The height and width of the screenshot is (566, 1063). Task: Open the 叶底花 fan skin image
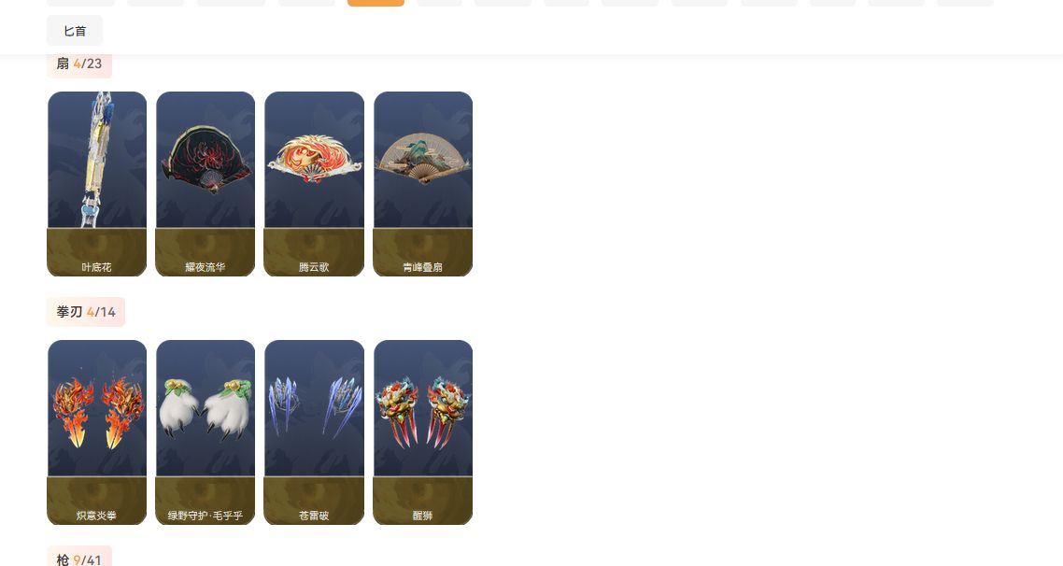point(97,160)
